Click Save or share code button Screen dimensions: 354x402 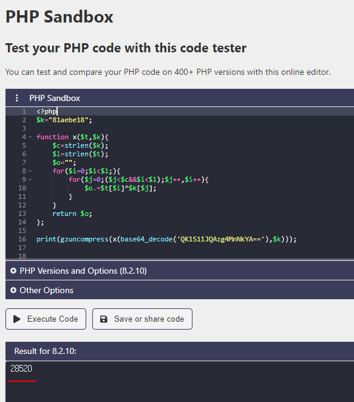(x=142, y=319)
